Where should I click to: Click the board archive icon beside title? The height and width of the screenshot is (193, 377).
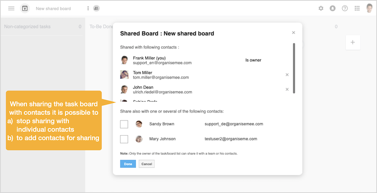point(25,8)
